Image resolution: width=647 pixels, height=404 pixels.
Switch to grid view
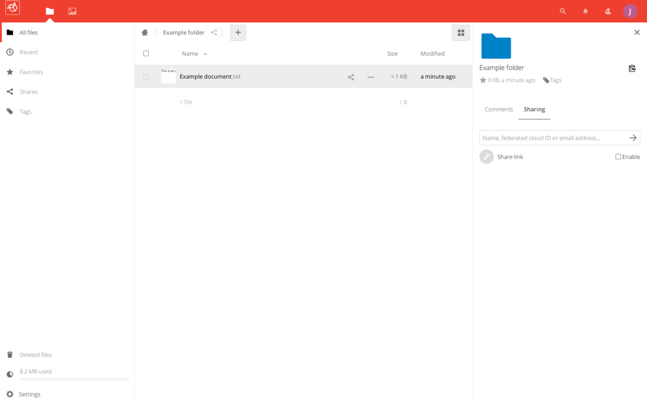(461, 33)
